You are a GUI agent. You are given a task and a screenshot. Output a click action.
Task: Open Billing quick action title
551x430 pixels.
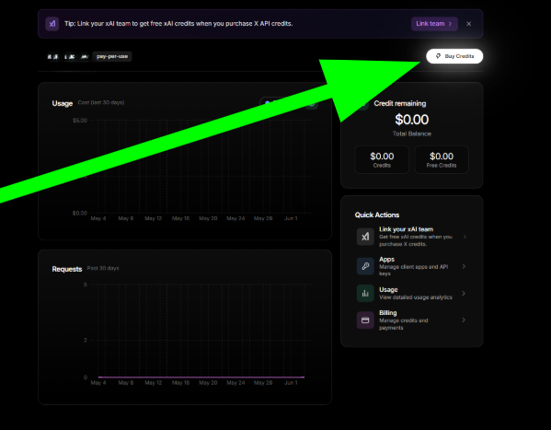pyautogui.click(x=387, y=312)
